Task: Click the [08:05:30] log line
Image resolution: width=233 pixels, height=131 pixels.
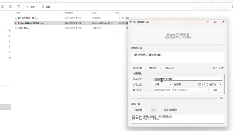Action: (x=152, y=116)
